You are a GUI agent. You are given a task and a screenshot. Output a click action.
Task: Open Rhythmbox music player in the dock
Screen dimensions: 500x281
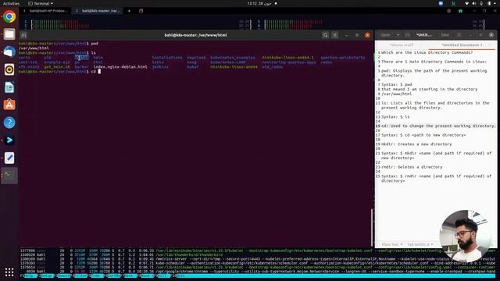9,69
